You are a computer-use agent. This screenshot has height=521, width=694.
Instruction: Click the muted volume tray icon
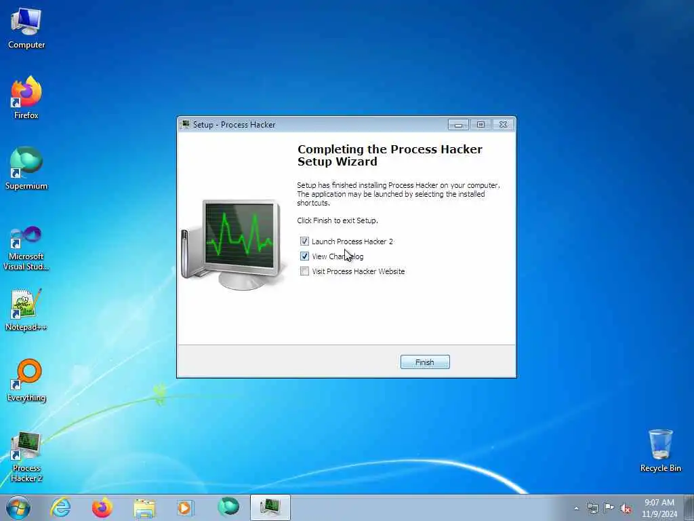[x=626, y=508]
